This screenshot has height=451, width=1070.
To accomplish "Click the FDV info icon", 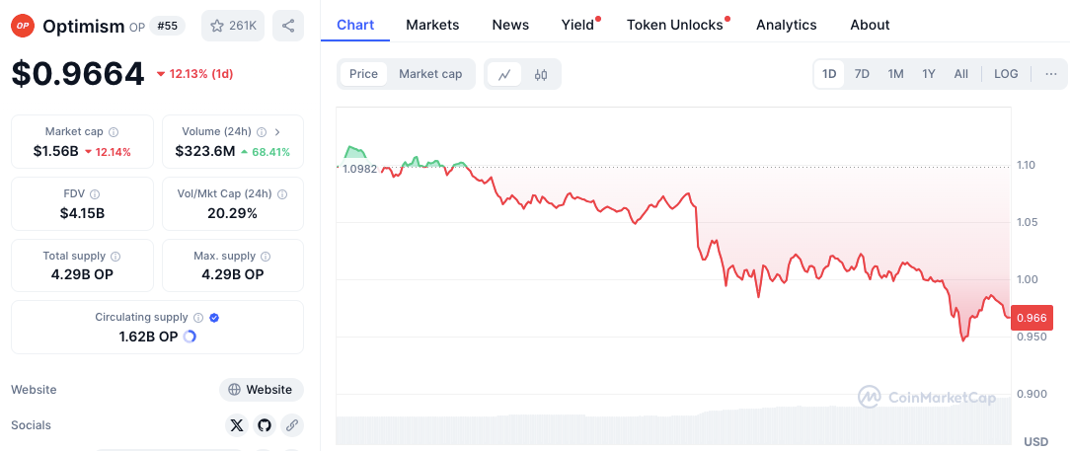I will pos(95,193).
